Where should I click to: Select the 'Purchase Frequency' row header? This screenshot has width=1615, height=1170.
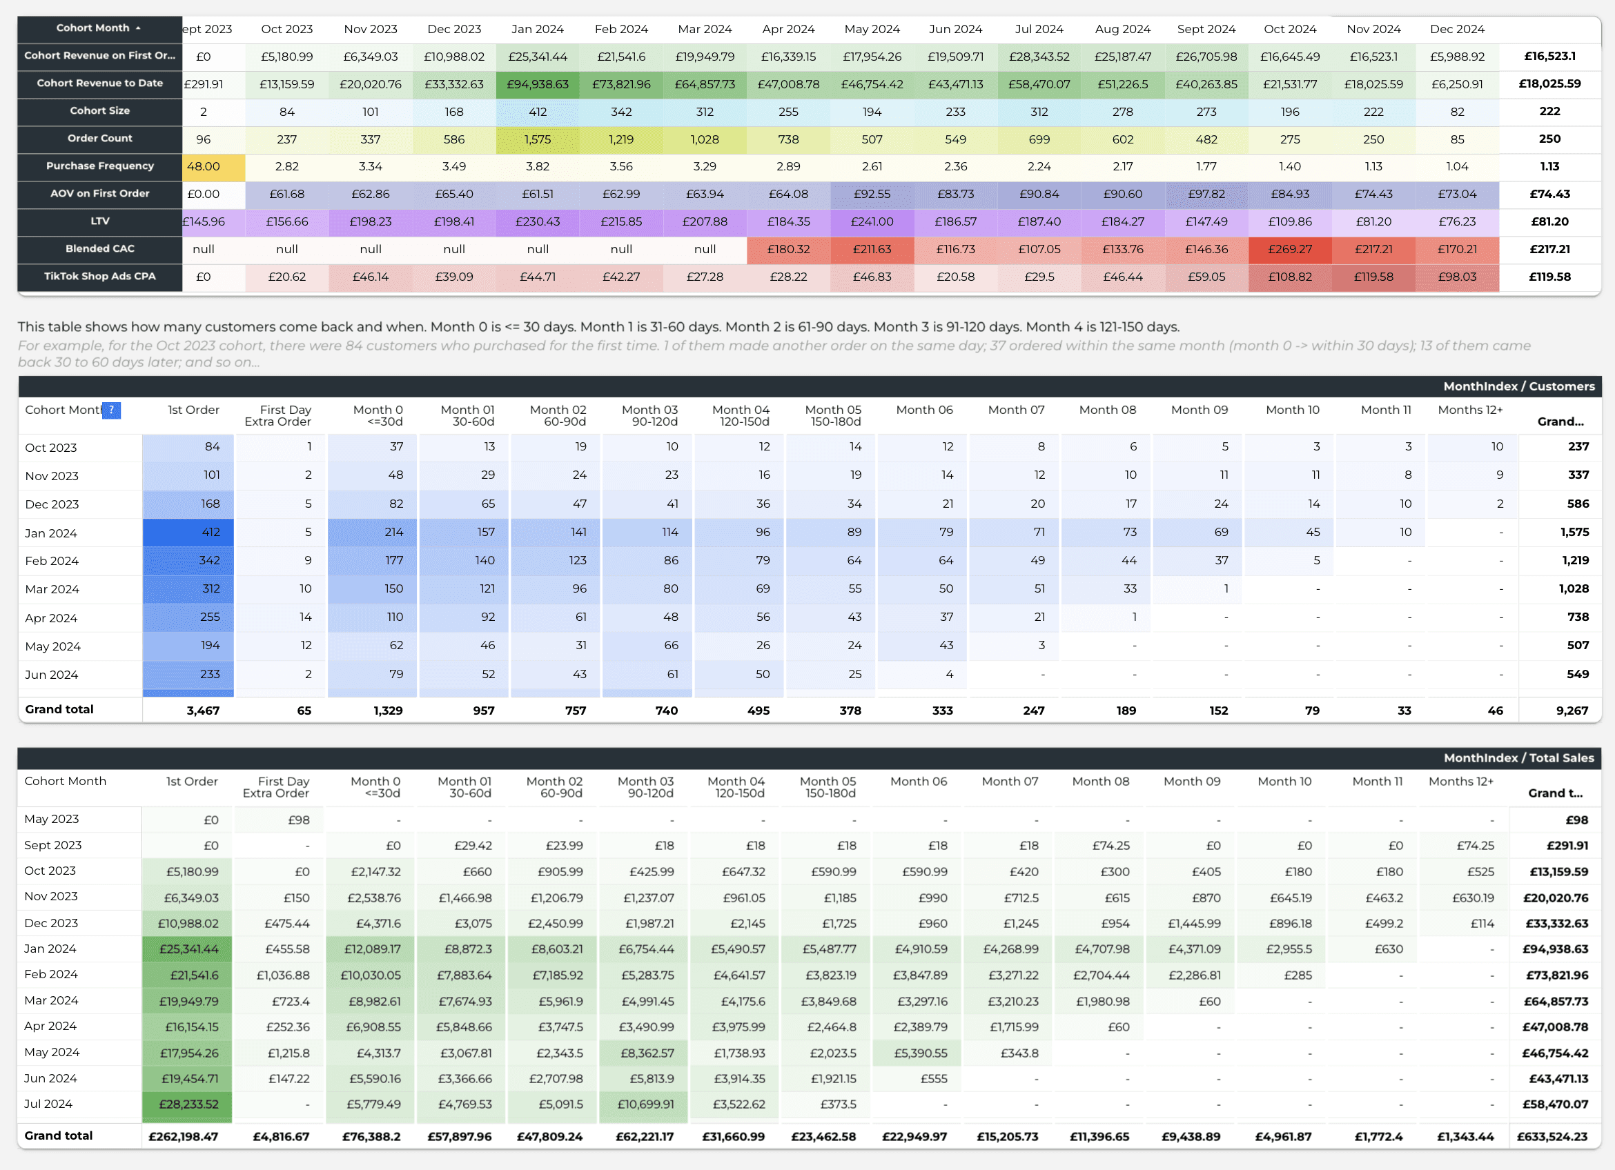coord(99,166)
